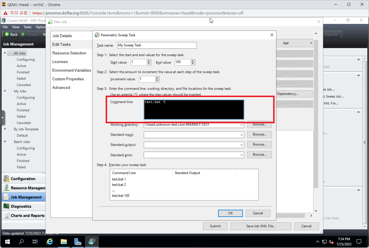Open the Standard output dropdown list
This screenshot has width=369, height=248.
coord(241,145)
